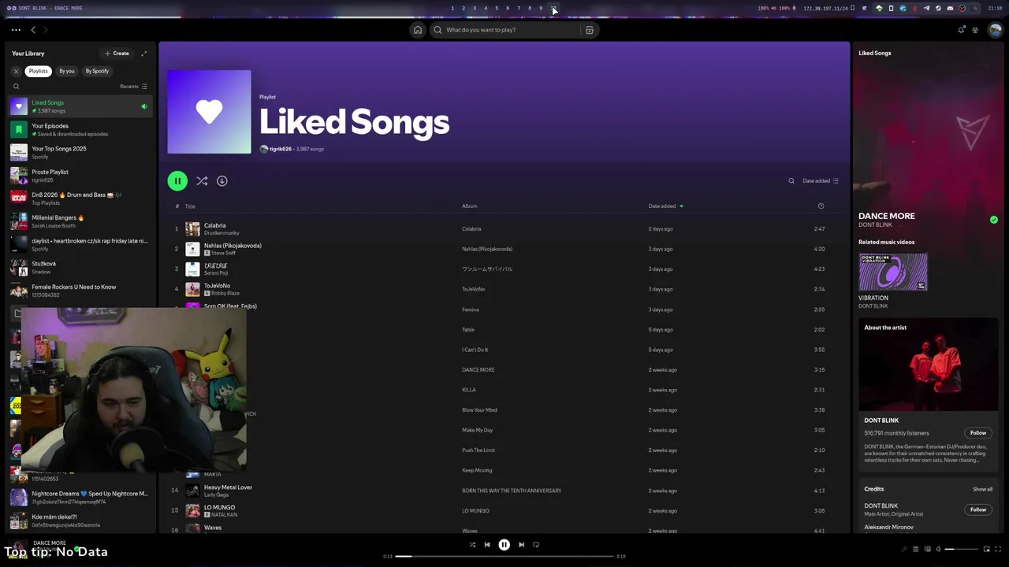Play the track ToJeVoNo

(x=504, y=289)
